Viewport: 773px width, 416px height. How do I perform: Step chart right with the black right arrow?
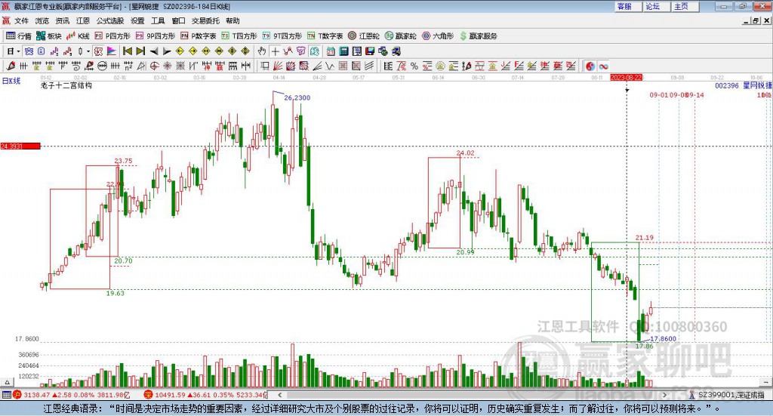coord(167,51)
